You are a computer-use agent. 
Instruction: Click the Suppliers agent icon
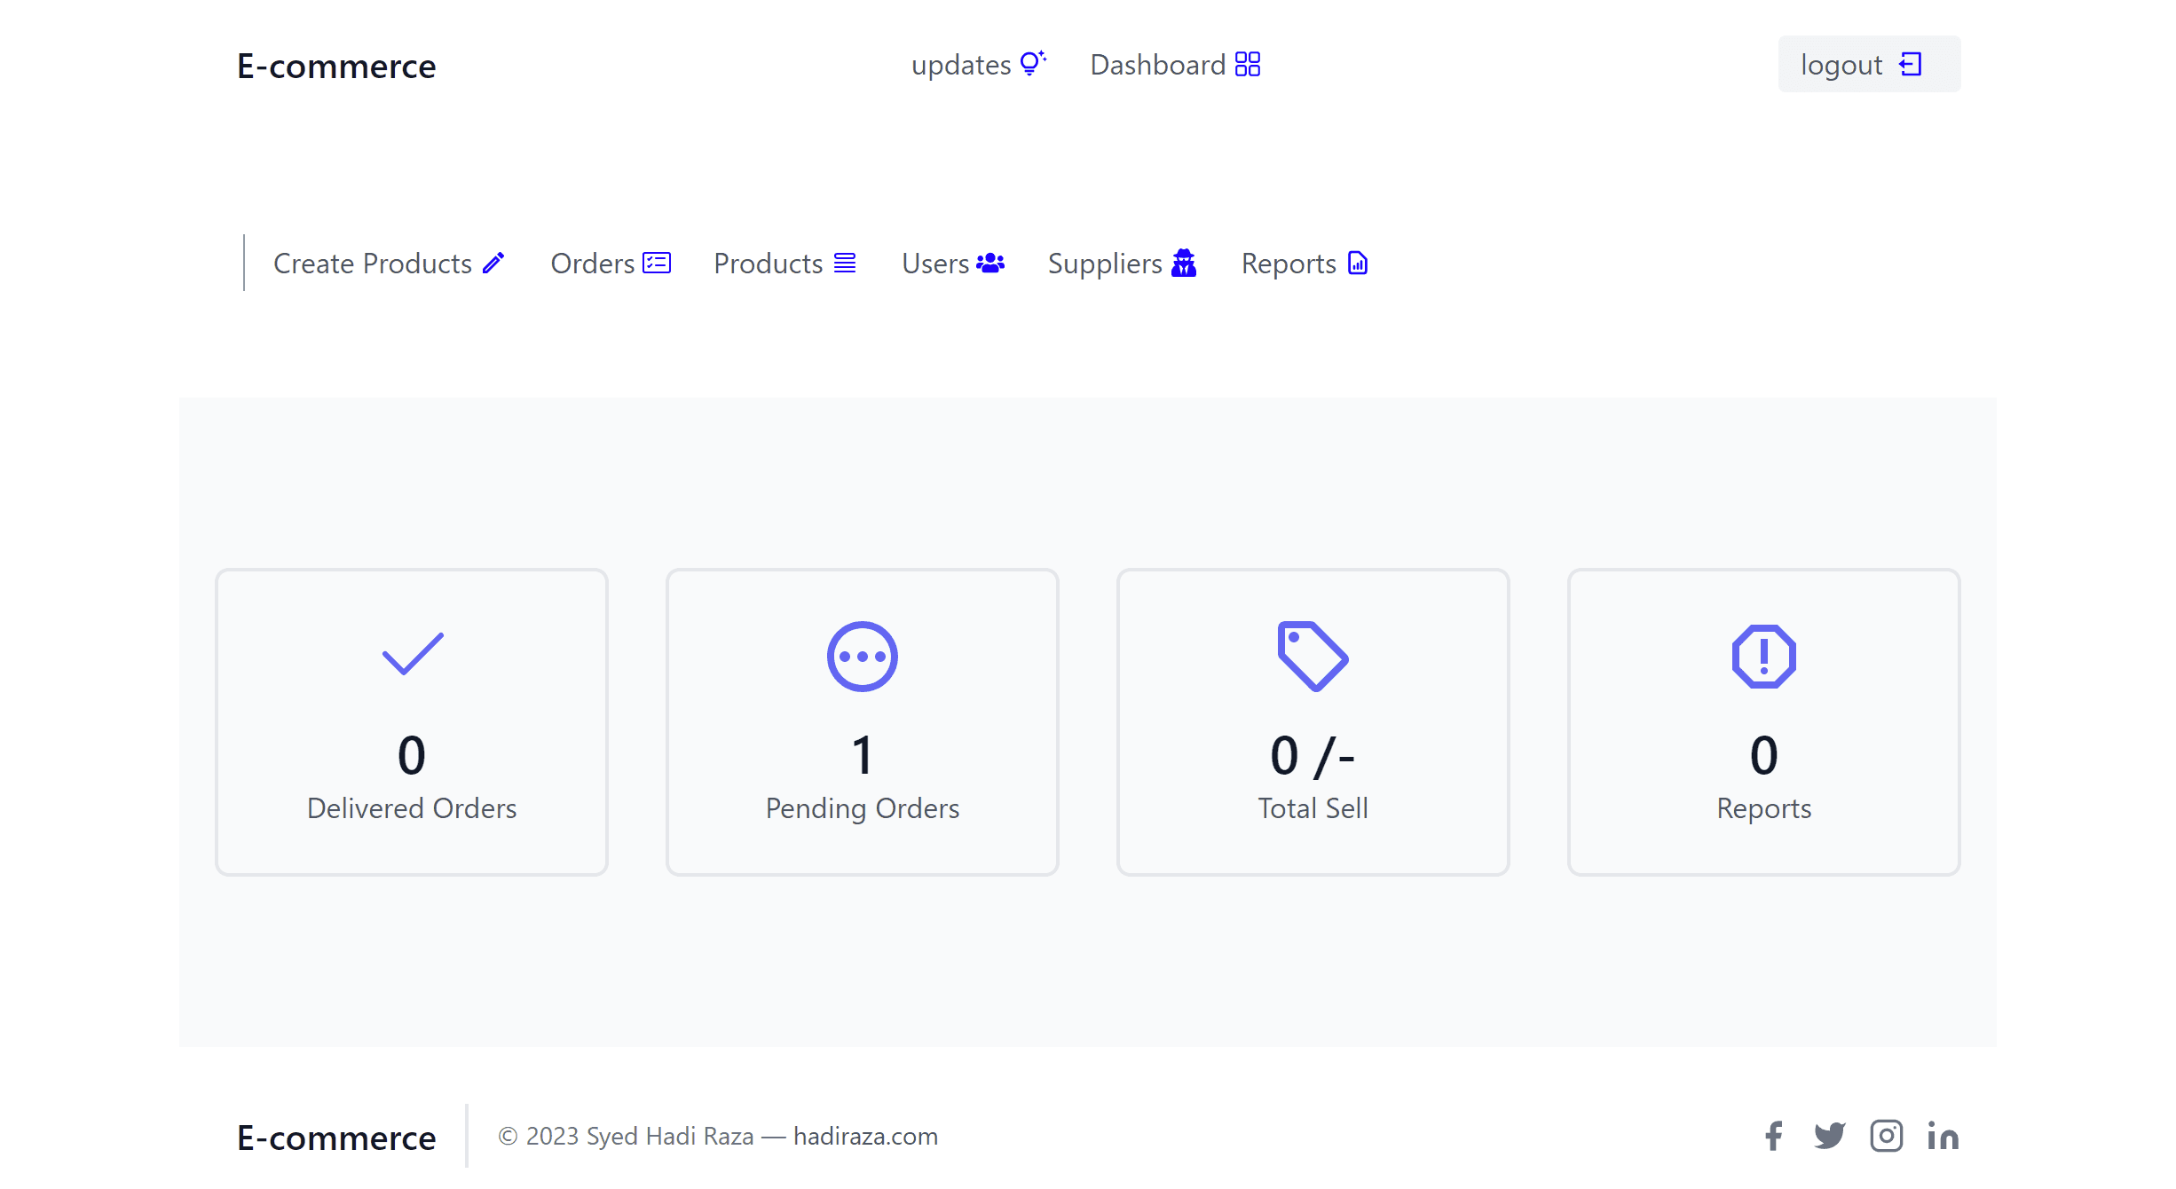[x=1184, y=264]
